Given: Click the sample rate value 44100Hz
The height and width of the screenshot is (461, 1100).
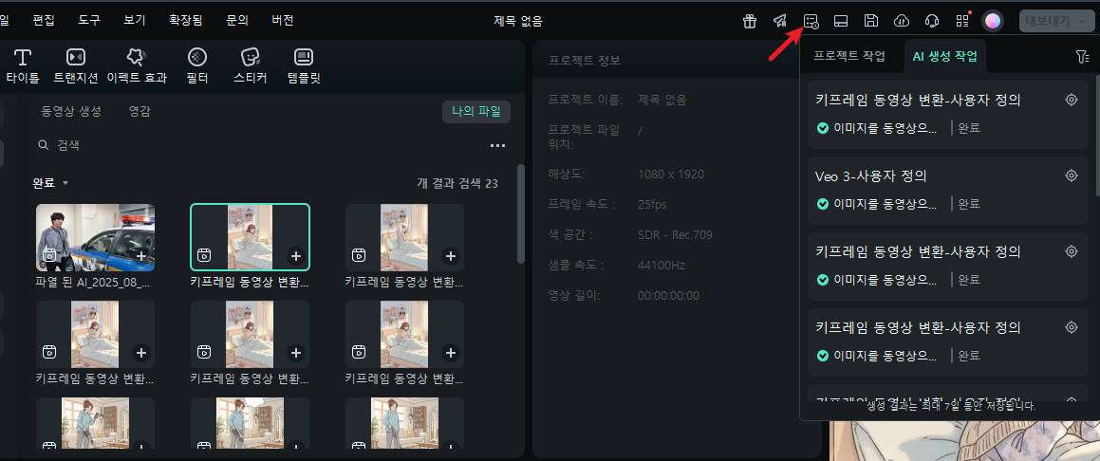Looking at the screenshot, I should point(662,266).
